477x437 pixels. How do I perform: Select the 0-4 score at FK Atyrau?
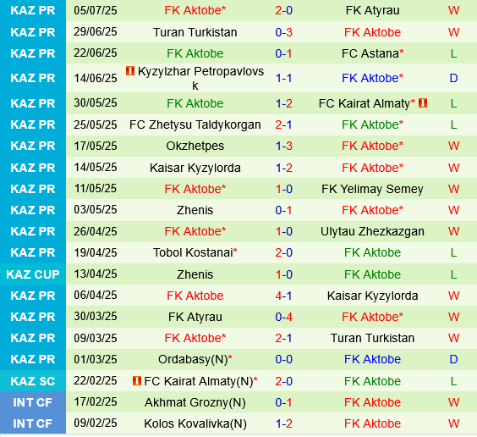coord(283,317)
